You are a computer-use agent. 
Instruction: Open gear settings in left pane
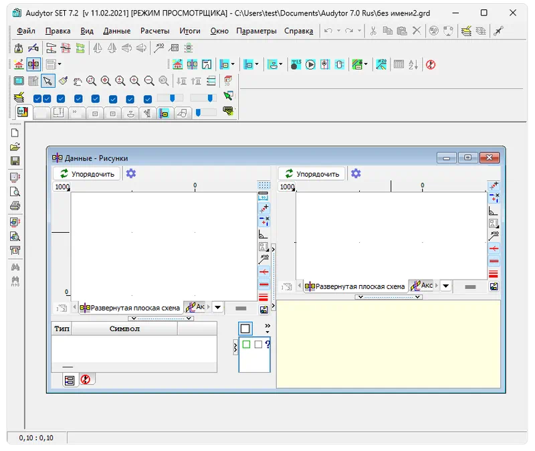tap(131, 173)
